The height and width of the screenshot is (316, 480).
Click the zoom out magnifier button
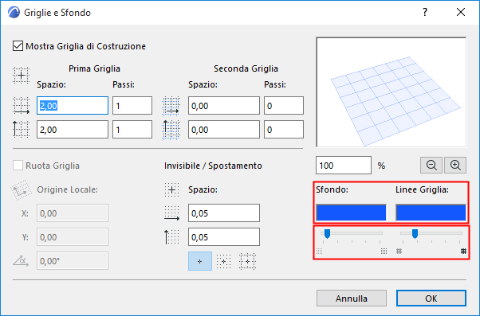431,166
